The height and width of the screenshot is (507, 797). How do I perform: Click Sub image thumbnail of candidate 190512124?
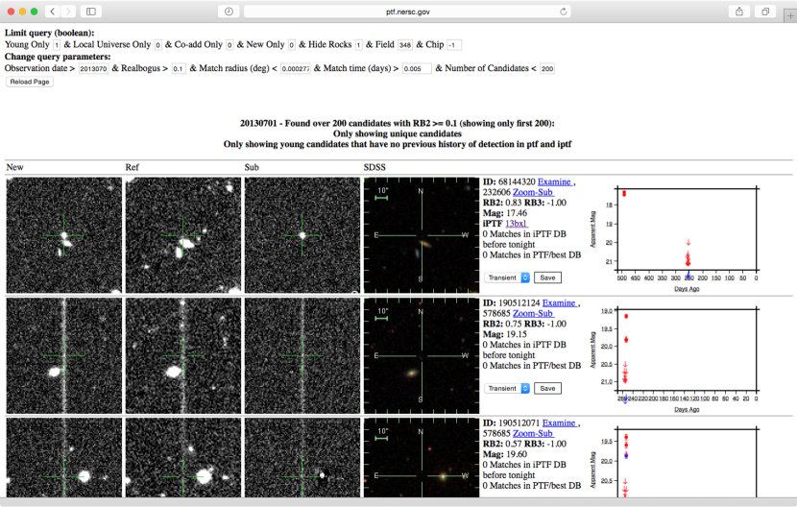302,355
